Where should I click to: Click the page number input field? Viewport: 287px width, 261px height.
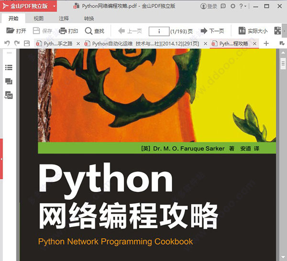click(x=159, y=31)
